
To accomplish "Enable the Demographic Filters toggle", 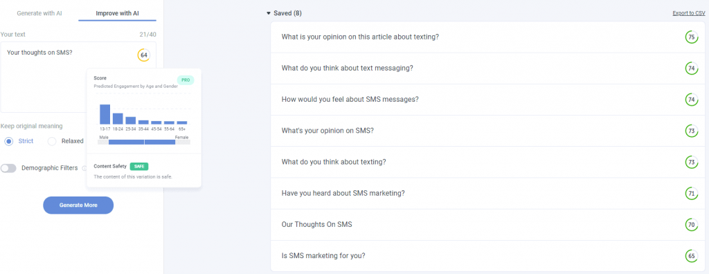I will click(x=8, y=168).
